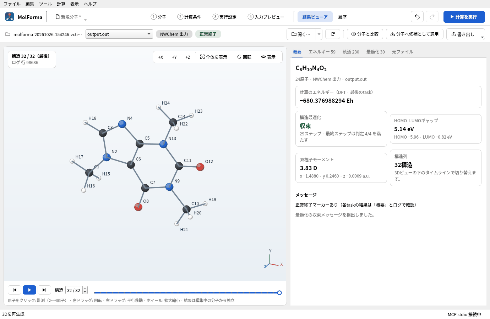The width and height of the screenshot is (490, 319).
Task: Play the structure animation
Action: [29, 290]
